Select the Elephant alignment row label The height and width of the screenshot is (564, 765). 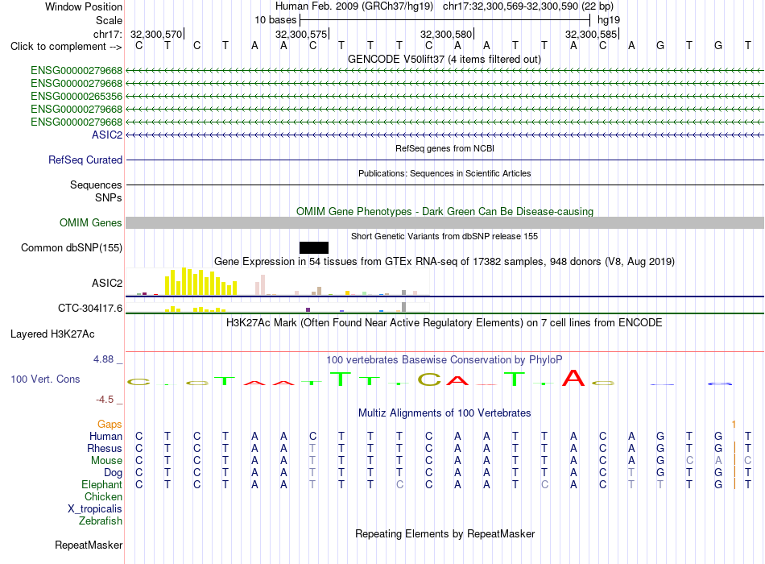click(101, 484)
